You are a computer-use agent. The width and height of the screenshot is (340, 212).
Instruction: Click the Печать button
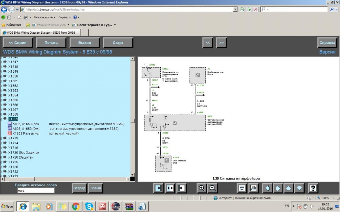coord(51,43)
